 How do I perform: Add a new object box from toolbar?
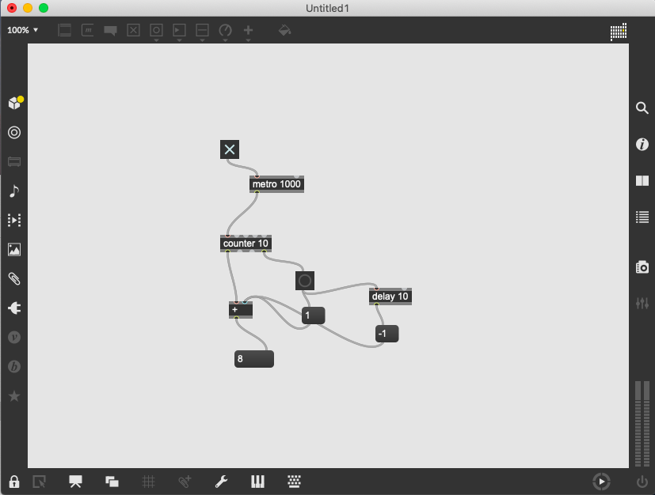point(64,30)
